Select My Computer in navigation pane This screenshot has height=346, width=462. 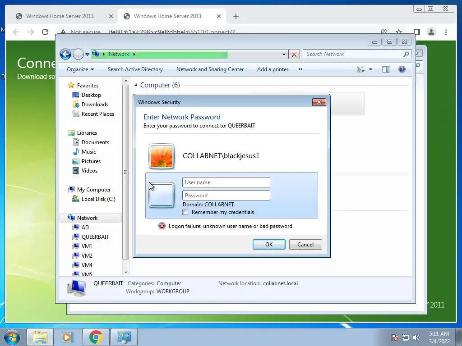click(x=94, y=190)
